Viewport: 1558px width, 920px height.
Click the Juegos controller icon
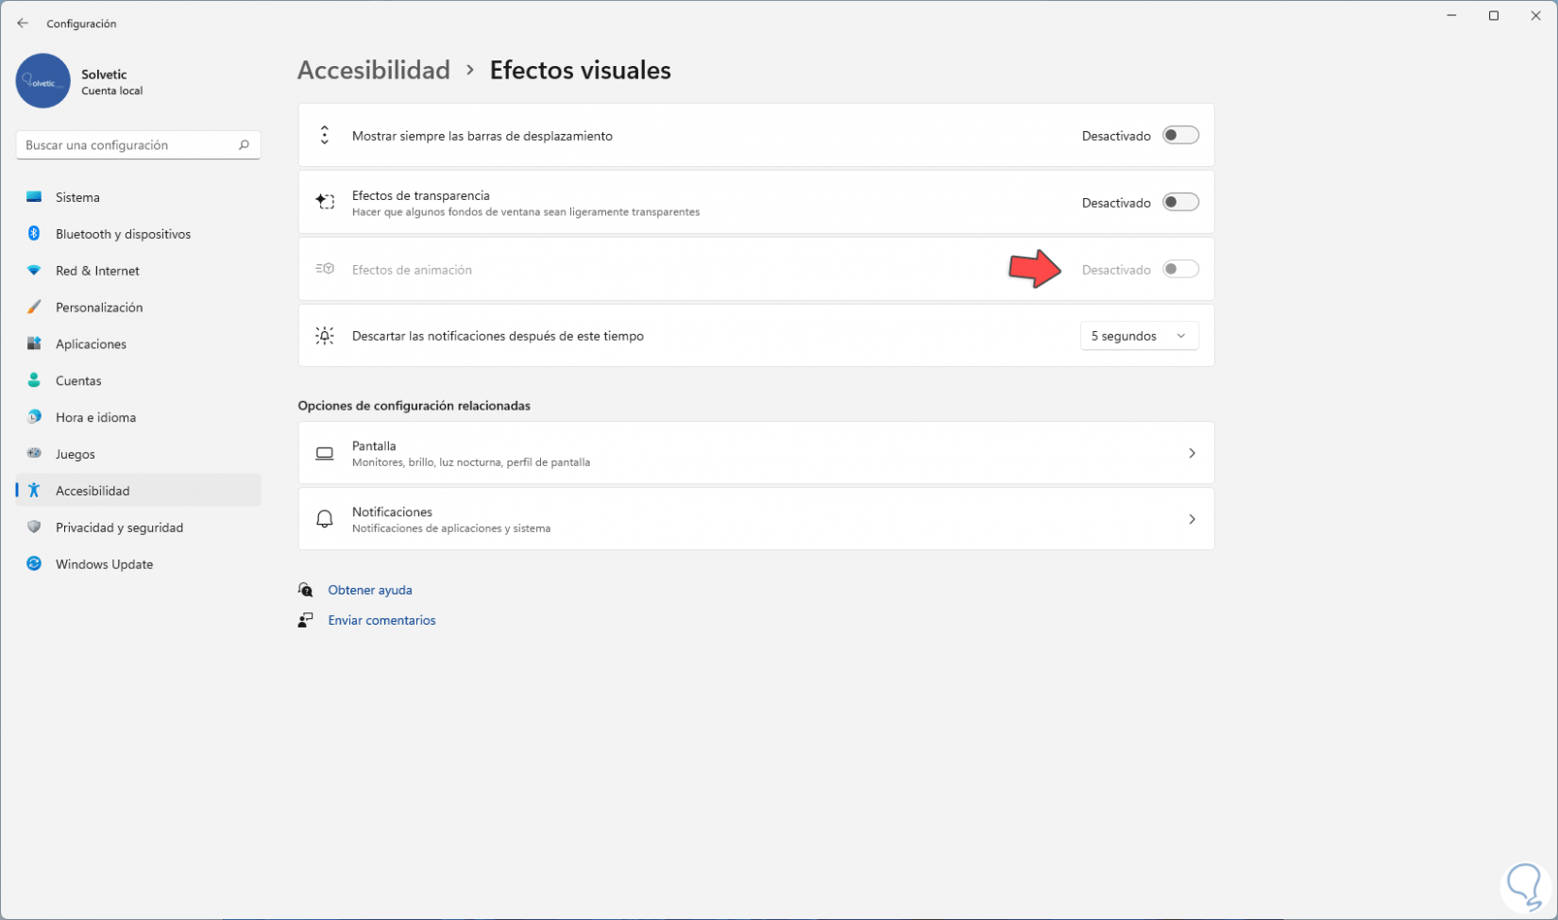click(x=34, y=454)
